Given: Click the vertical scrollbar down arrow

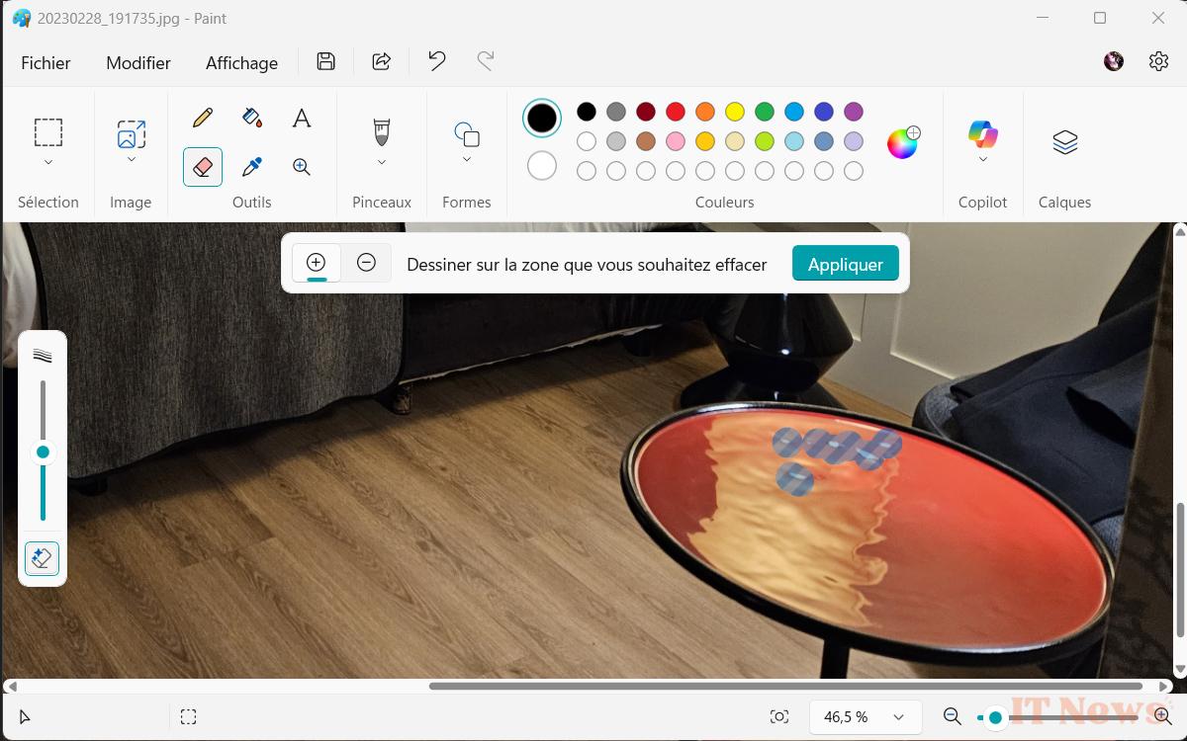Looking at the screenshot, I should coord(1178,669).
